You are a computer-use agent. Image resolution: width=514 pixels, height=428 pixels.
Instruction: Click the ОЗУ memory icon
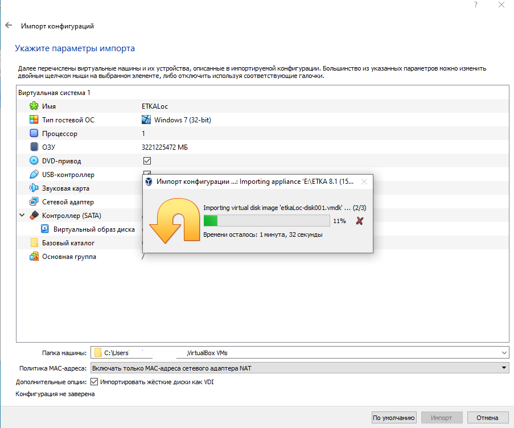coord(34,147)
